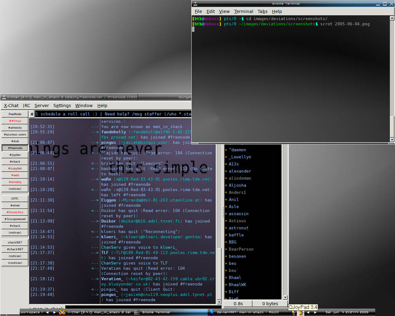
Task: Click the chat log scrollbar down arrow
Action: pyautogui.click(x=219, y=302)
